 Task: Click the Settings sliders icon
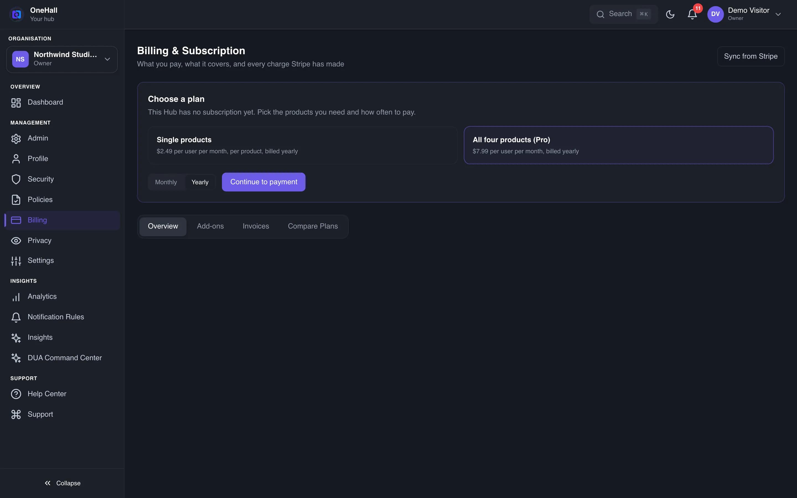[16, 261]
